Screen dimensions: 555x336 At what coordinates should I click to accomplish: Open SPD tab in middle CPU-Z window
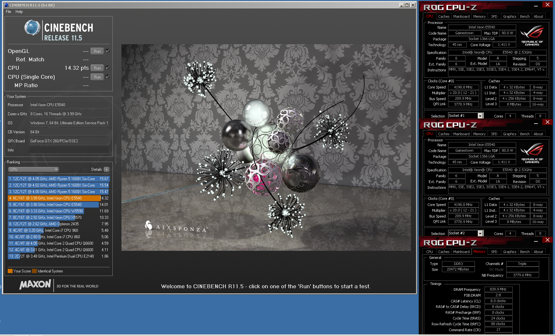pyautogui.click(x=494, y=134)
